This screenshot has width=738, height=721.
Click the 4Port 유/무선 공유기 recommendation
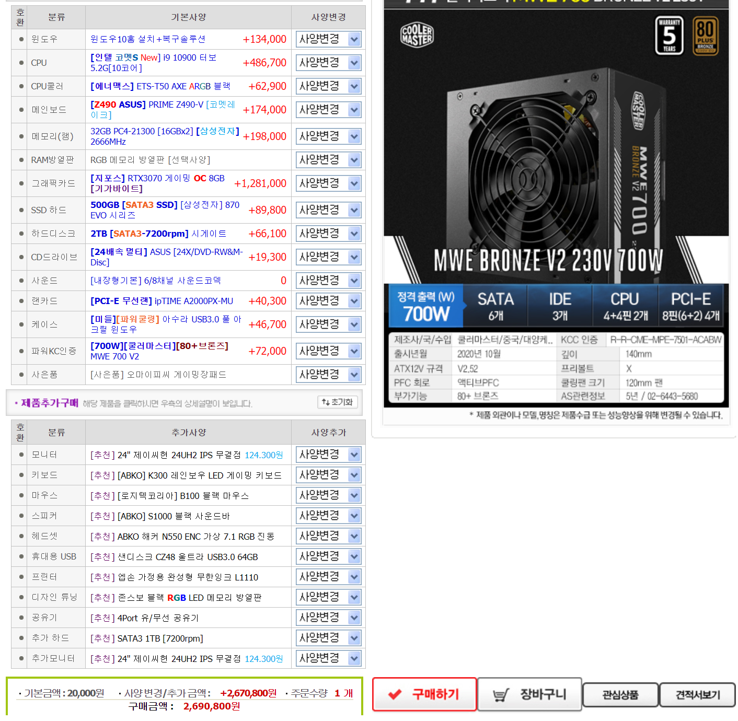point(144,618)
